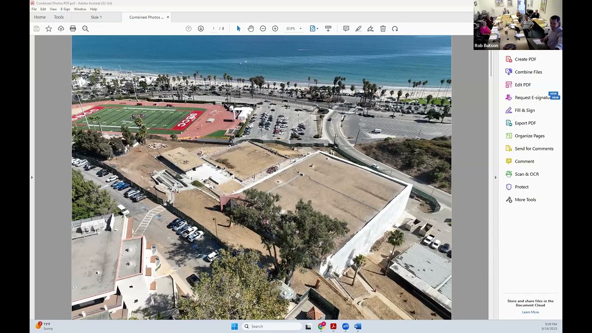Open the fit page options icon
Image resolution: width=592 pixels, height=333 pixels.
pos(314,29)
